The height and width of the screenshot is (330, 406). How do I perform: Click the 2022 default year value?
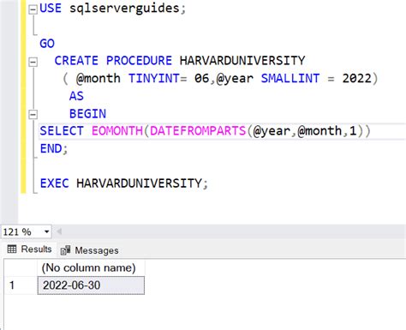pyautogui.click(x=357, y=78)
